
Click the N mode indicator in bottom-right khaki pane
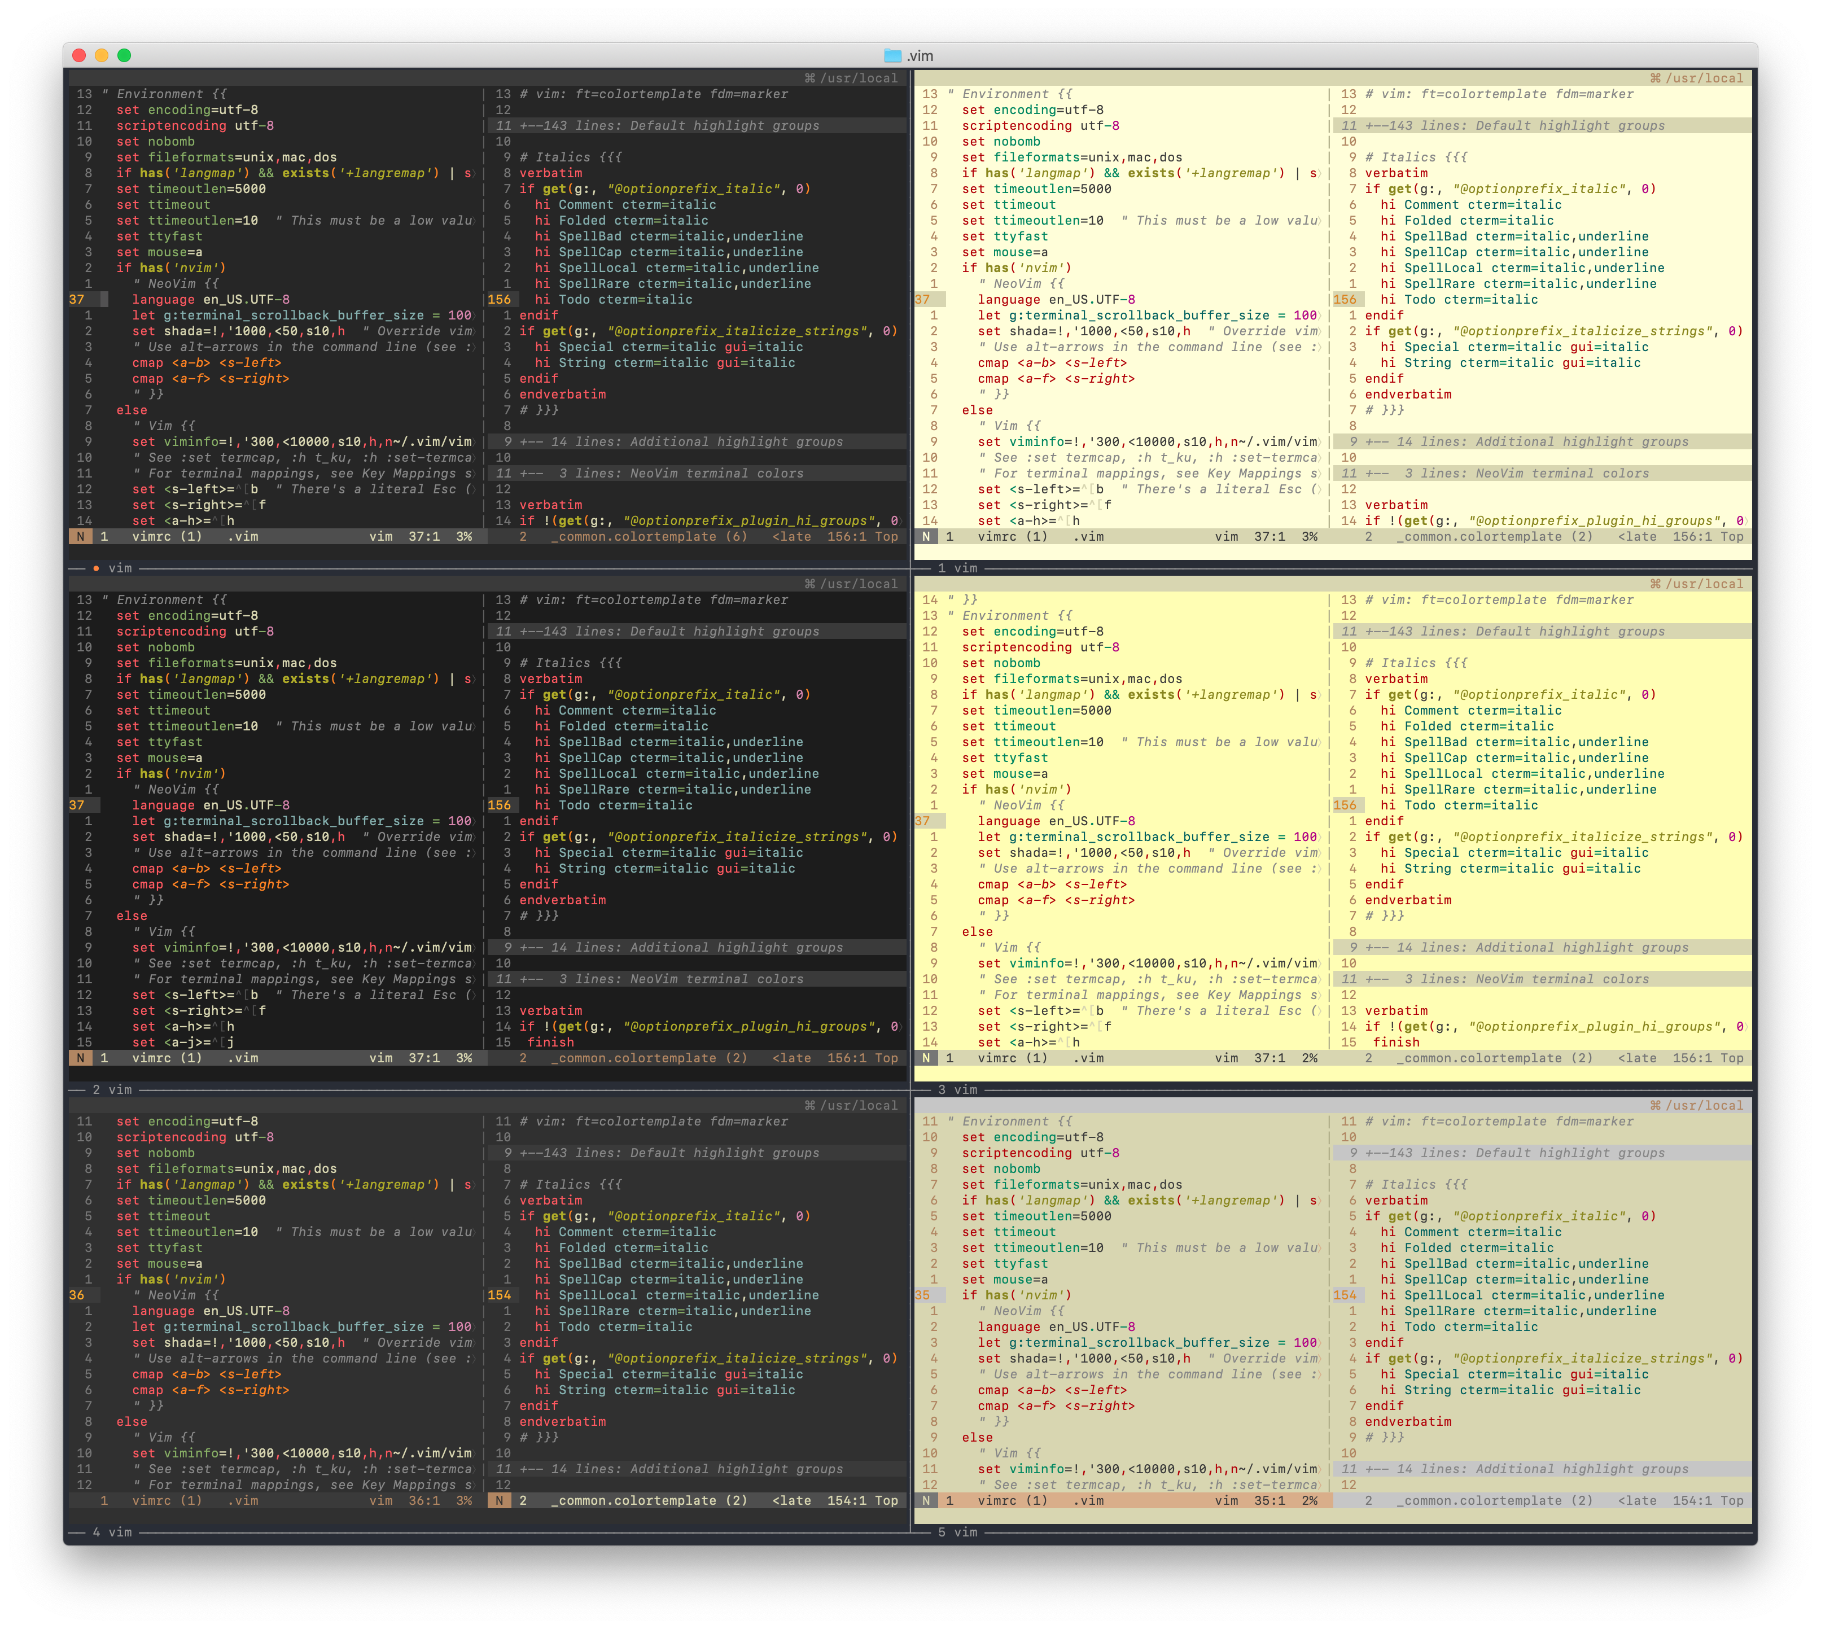pos(926,1501)
